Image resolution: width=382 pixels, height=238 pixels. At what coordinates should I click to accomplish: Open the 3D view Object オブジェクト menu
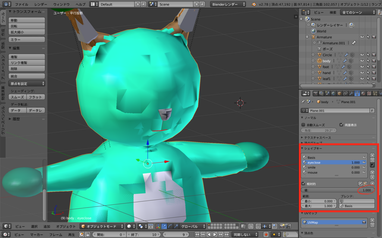[66, 226]
